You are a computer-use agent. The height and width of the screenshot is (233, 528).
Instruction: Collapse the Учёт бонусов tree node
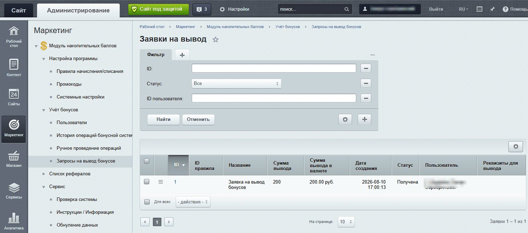[43, 110]
